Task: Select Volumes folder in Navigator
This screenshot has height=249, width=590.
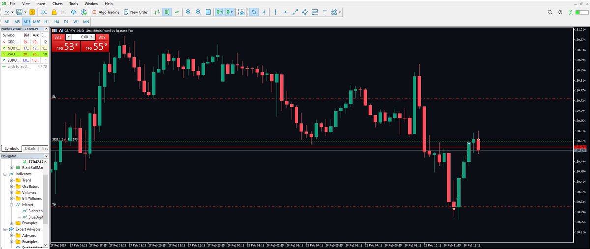Action: tap(26, 193)
